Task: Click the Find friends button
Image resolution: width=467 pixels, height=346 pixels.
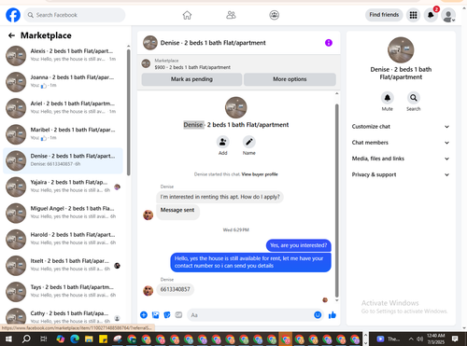Action: (x=384, y=15)
